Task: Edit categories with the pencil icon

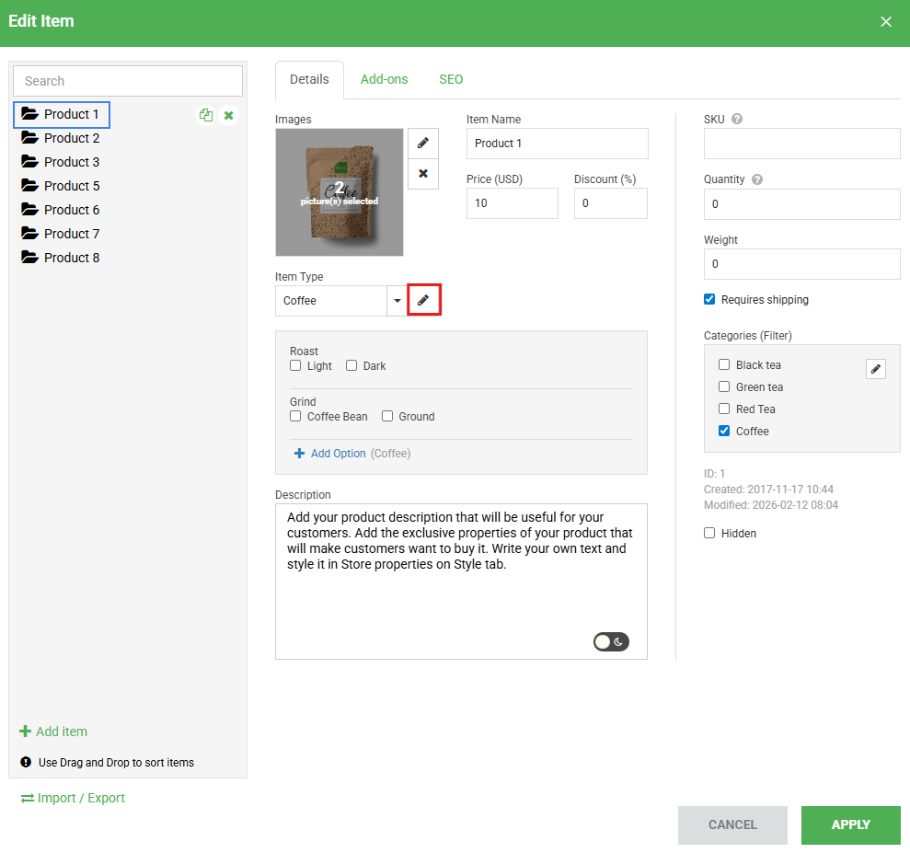Action: (876, 369)
